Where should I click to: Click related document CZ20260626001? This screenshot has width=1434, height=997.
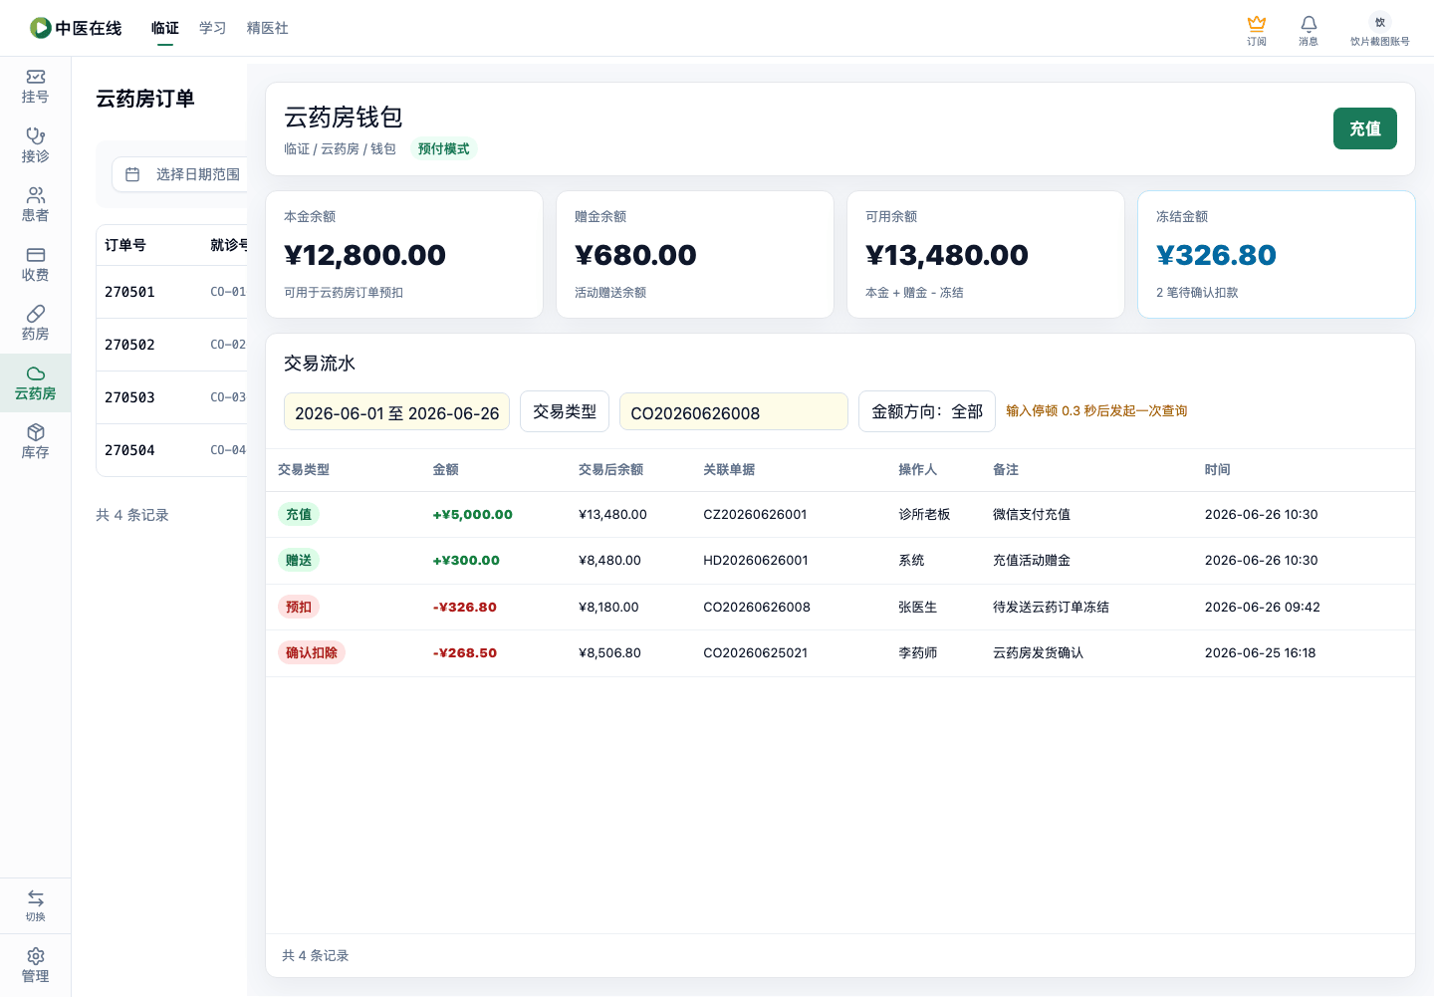click(755, 515)
